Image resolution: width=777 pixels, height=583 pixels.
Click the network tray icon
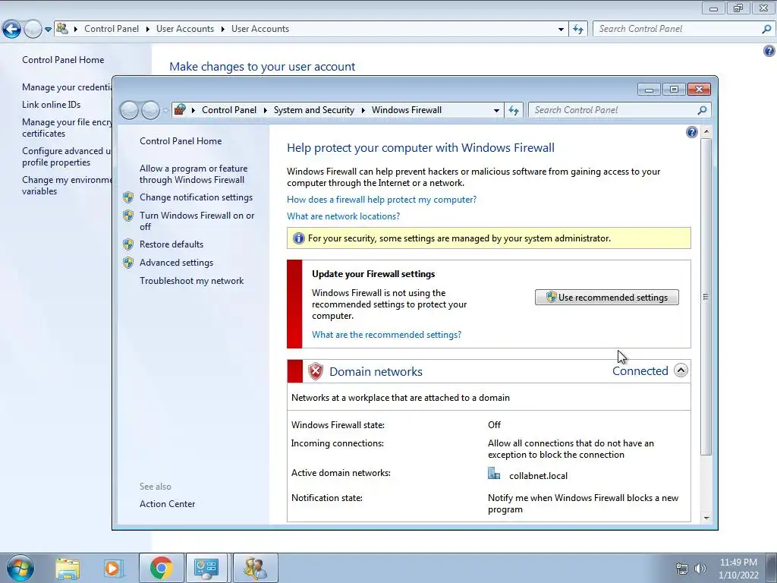point(682,569)
